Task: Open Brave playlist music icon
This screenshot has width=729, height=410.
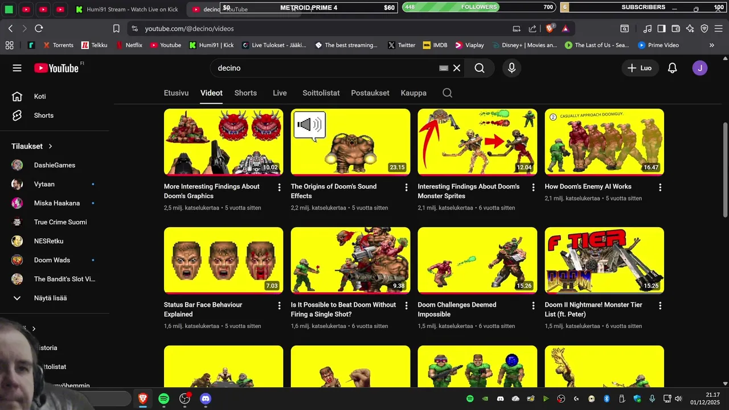Action: (648, 28)
